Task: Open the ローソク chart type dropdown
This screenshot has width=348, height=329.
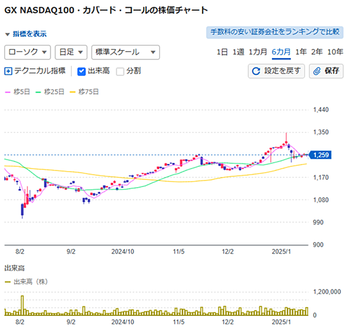Action: click(x=27, y=52)
